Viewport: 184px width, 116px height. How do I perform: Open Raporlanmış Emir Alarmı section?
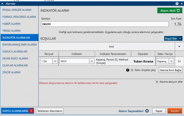point(20,45)
